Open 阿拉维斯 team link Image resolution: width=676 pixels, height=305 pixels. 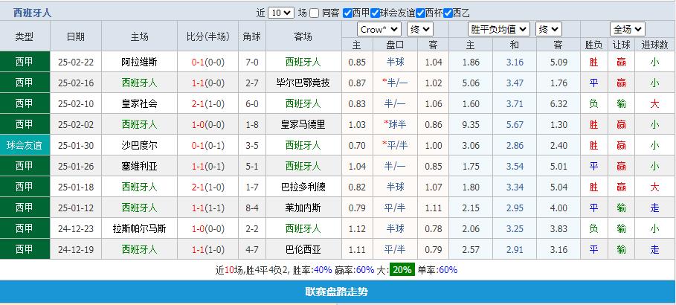click(139, 62)
